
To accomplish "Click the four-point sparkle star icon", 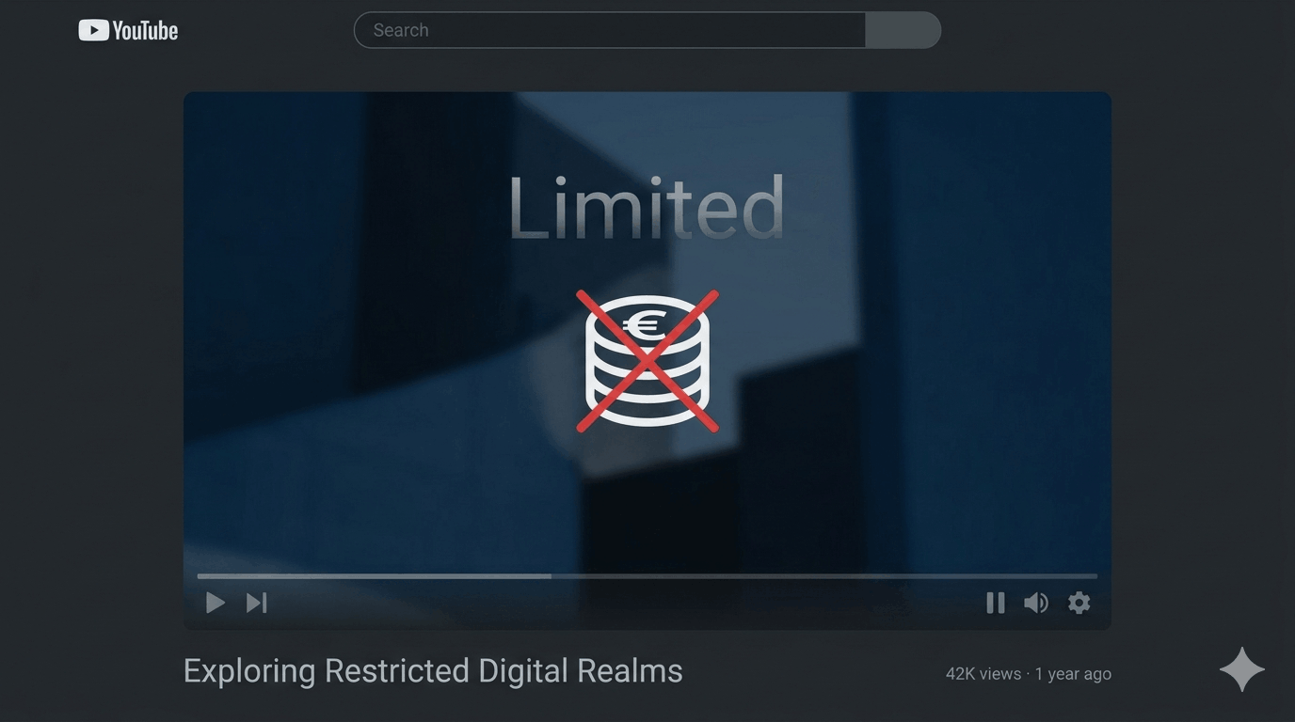I will coord(1242,669).
